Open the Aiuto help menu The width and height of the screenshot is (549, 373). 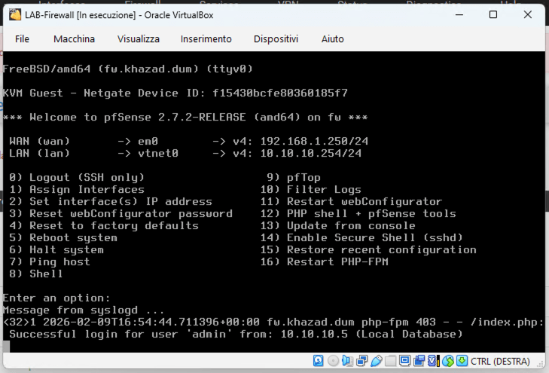(x=332, y=38)
